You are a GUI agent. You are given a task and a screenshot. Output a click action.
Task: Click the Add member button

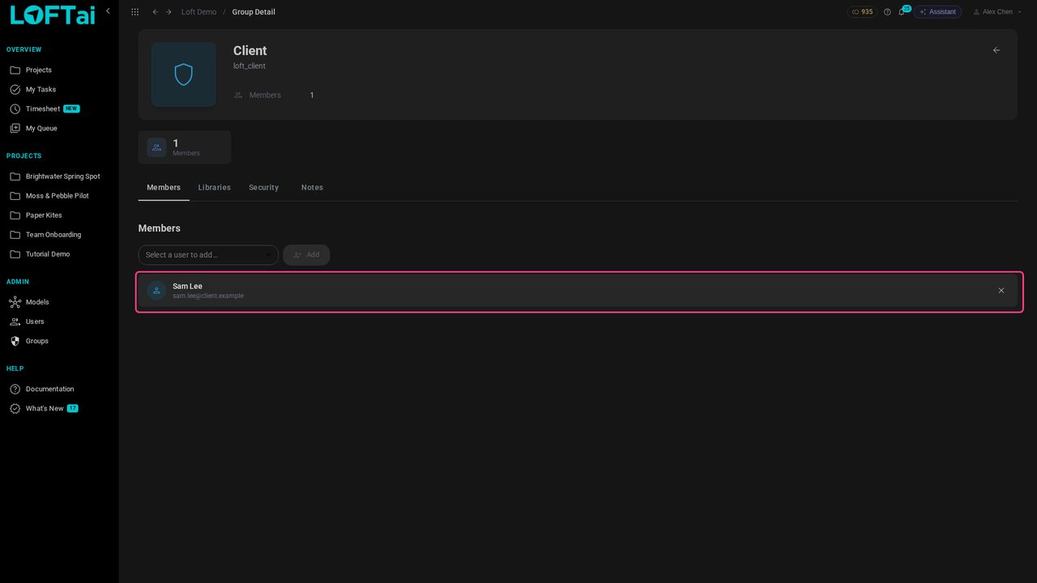(x=306, y=255)
